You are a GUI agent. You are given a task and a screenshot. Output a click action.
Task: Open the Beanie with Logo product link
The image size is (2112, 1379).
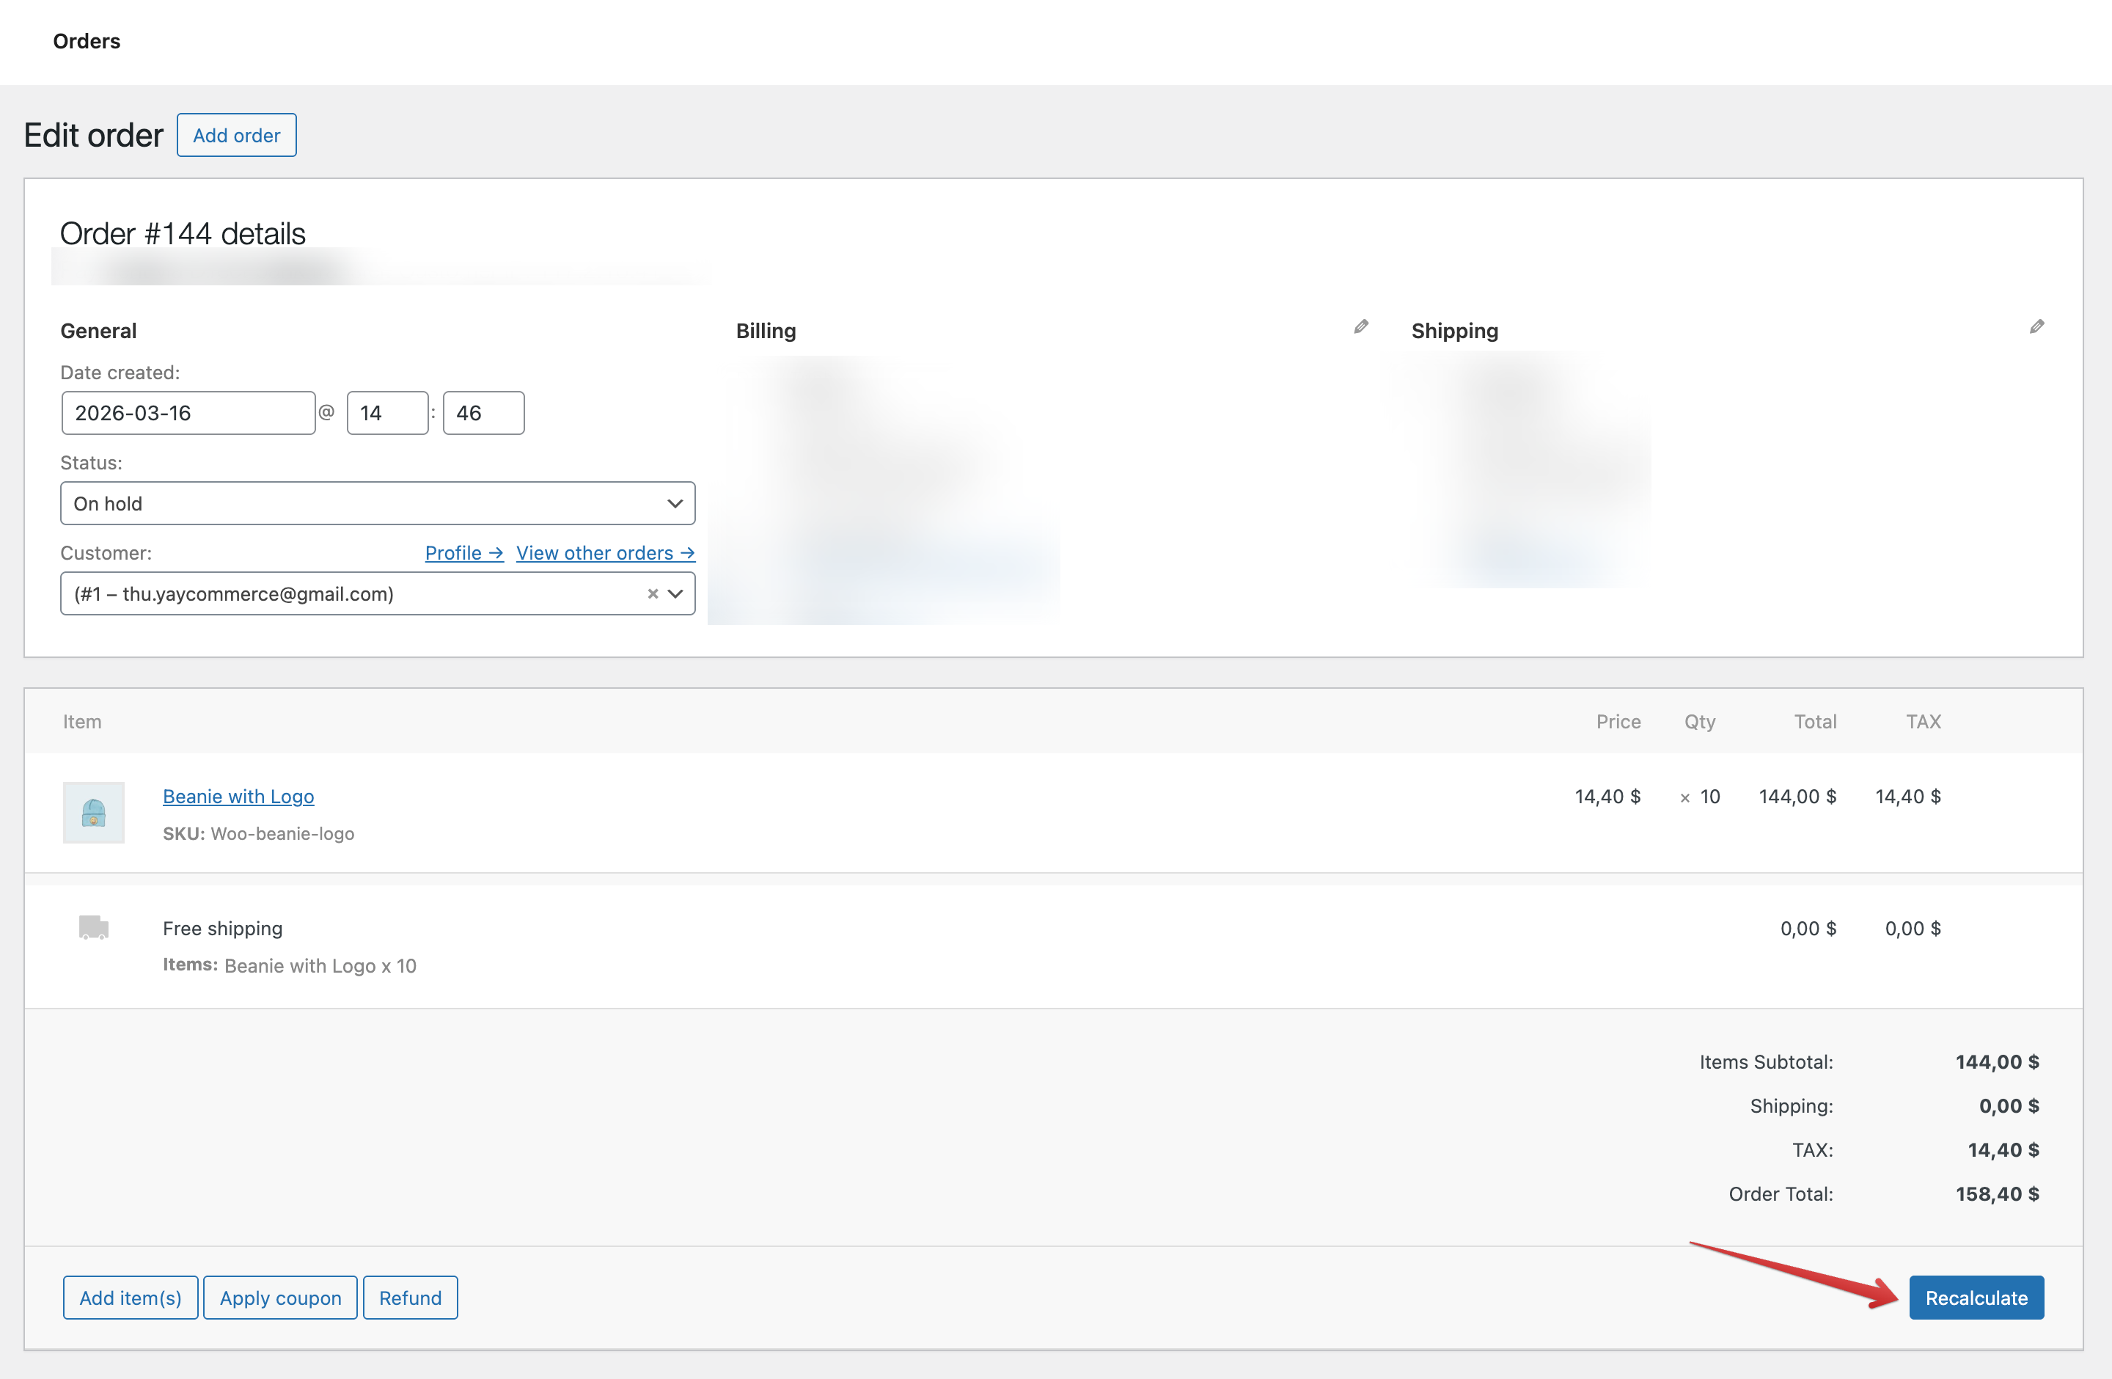tap(238, 796)
